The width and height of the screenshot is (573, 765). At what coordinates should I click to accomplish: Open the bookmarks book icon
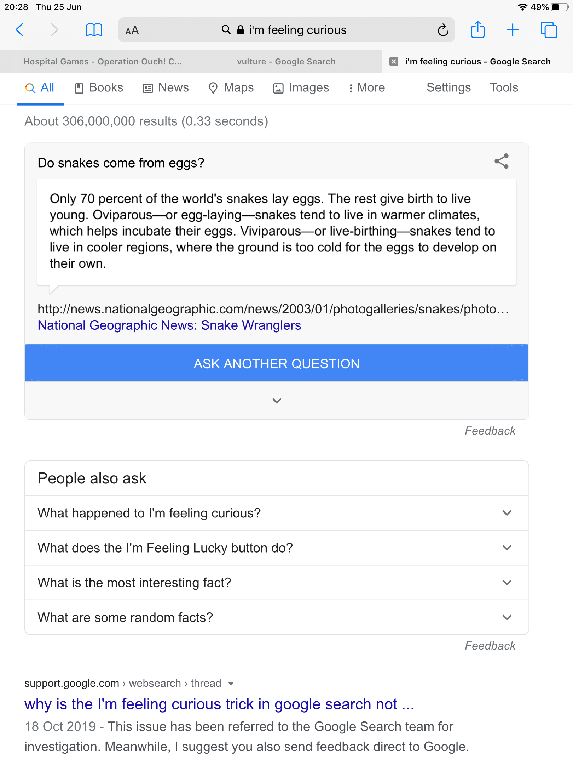pos(94,30)
